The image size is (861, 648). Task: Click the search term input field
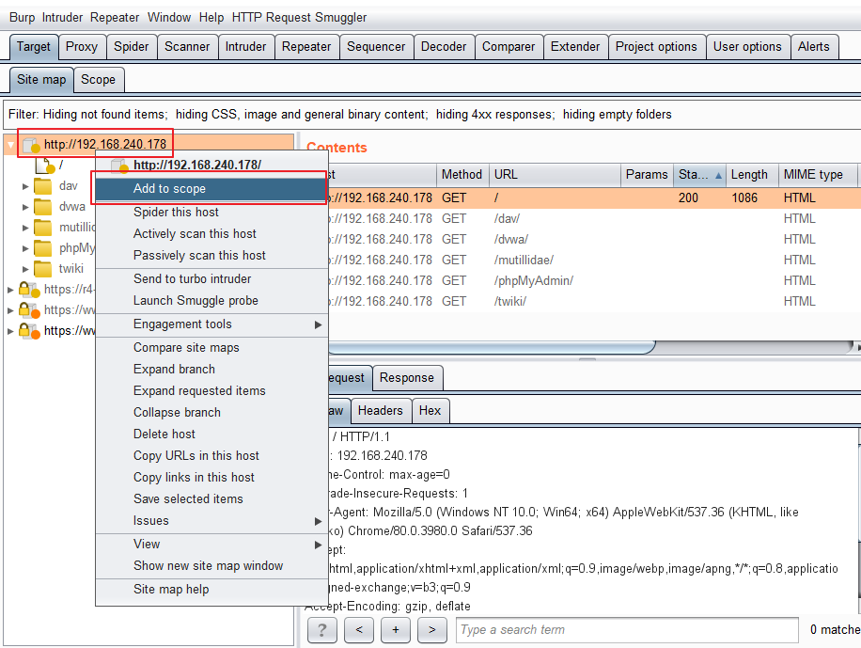pyautogui.click(x=627, y=630)
